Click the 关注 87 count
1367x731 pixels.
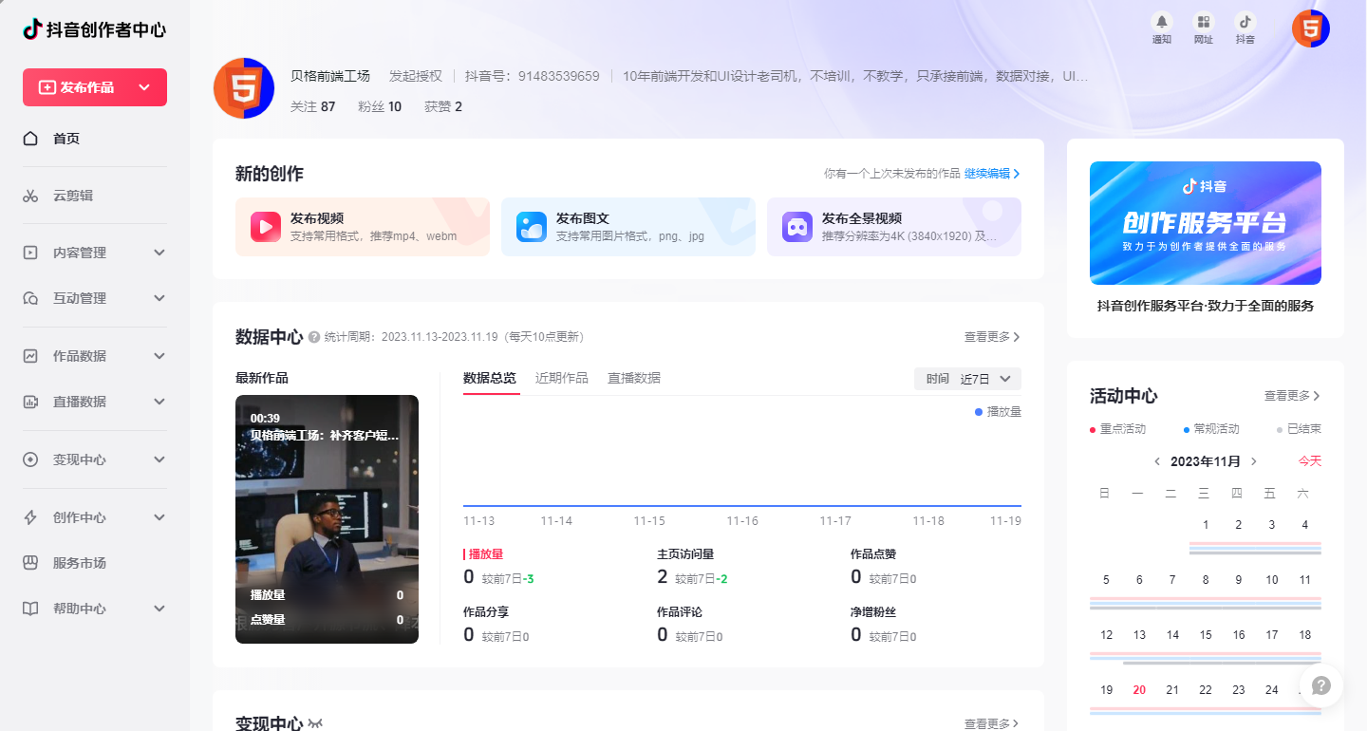click(x=312, y=106)
